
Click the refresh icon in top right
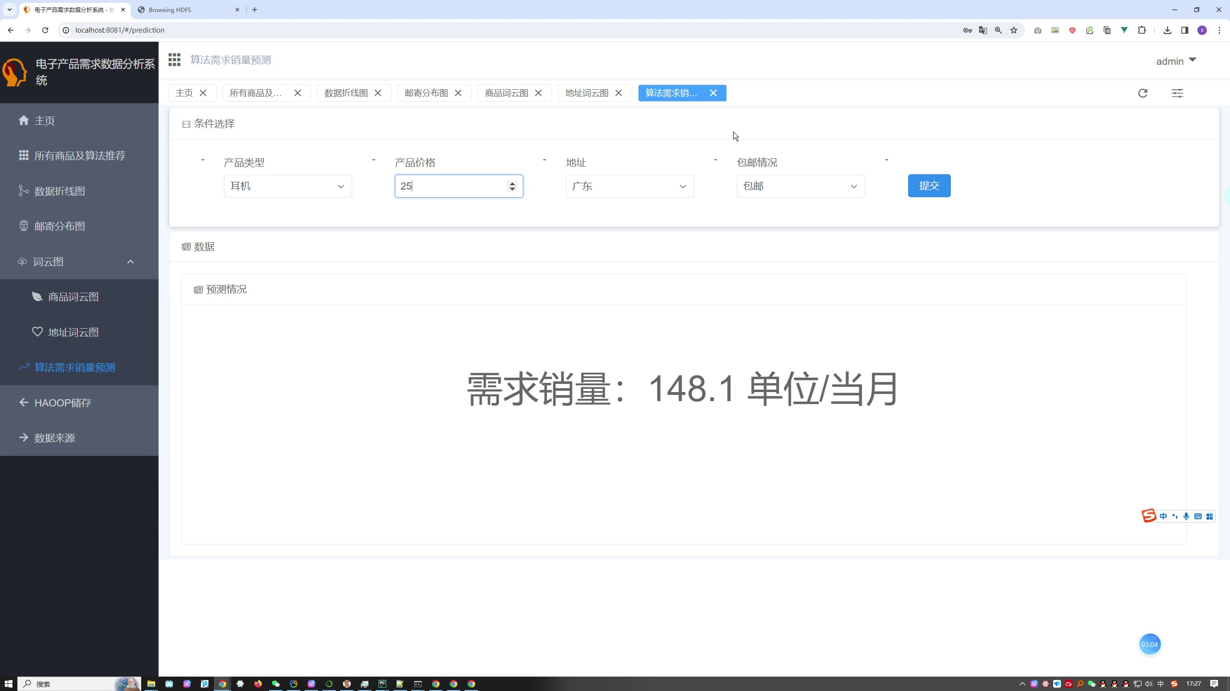(x=1144, y=93)
